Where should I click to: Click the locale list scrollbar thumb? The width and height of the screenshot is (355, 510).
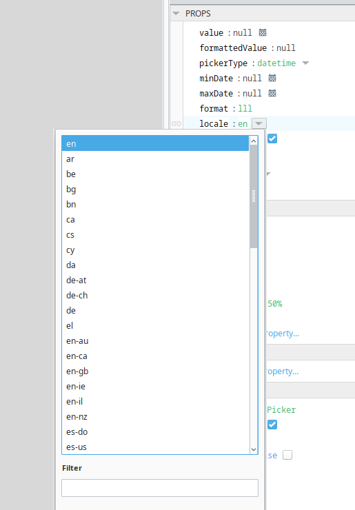[254, 196]
